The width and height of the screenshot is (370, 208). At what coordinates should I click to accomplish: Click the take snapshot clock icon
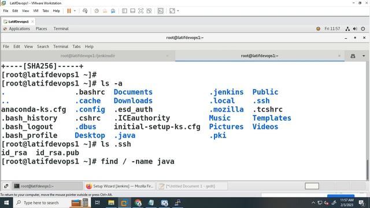[97, 11]
